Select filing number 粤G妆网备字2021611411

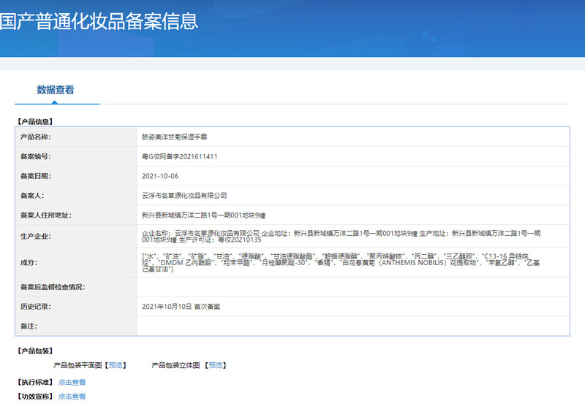[x=179, y=156]
